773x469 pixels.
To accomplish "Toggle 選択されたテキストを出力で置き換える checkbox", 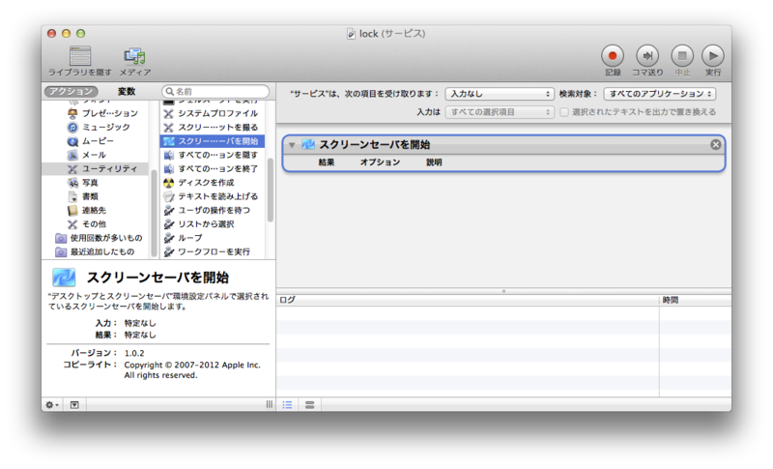I will [564, 112].
